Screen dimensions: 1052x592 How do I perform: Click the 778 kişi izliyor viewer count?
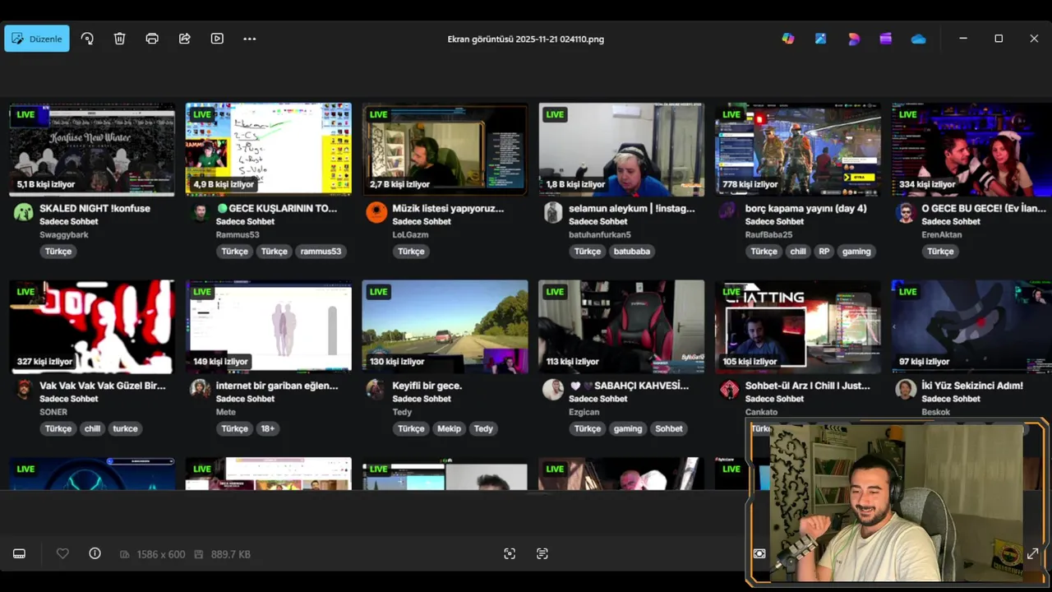pos(750,184)
